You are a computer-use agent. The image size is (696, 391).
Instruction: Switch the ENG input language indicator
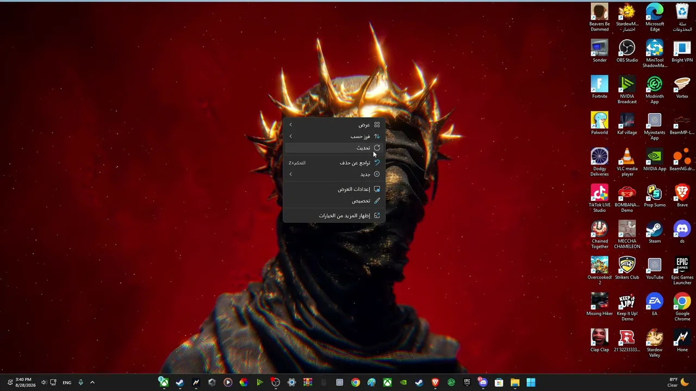pyautogui.click(x=67, y=382)
